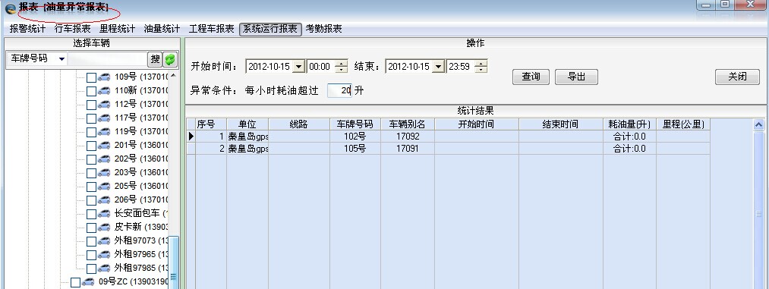Open the 系统运行报表 menu
This screenshot has height=289, width=769.
tap(270, 29)
